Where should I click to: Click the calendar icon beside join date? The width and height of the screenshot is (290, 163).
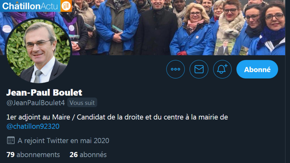tap(11, 140)
